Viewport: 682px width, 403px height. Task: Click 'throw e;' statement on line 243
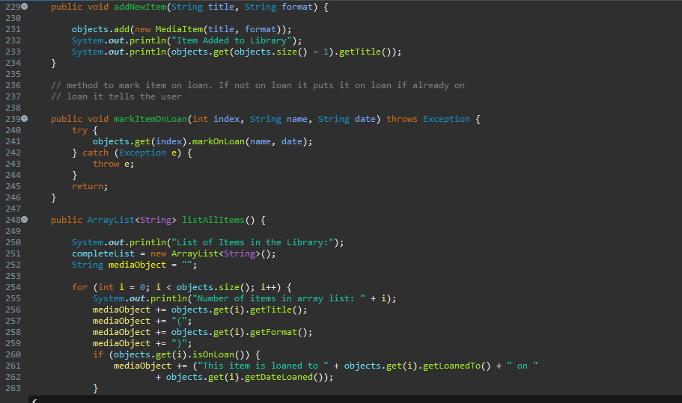tap(113, 164)
